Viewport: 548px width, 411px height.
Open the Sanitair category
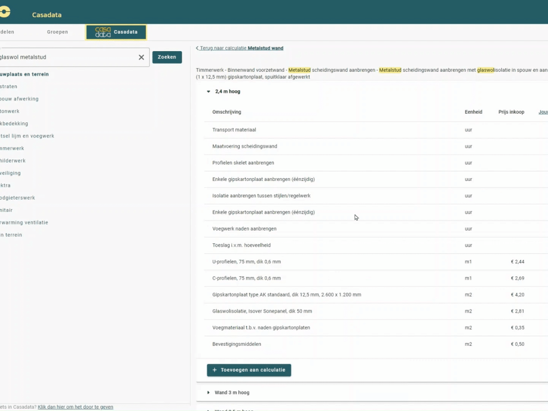pos(6,210)
